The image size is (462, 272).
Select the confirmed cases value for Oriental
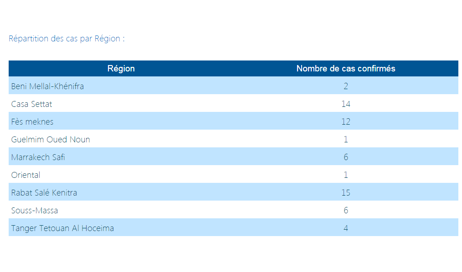click(x=345, y=175)
